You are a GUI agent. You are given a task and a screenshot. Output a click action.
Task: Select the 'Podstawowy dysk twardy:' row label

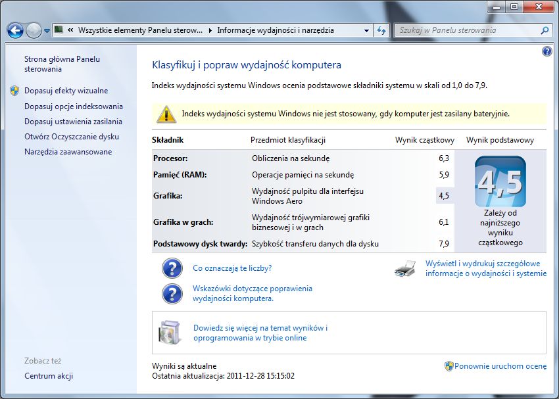tap(201, 244)
